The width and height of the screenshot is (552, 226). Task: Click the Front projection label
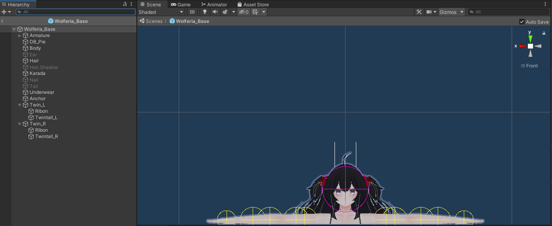coord(529,66)
